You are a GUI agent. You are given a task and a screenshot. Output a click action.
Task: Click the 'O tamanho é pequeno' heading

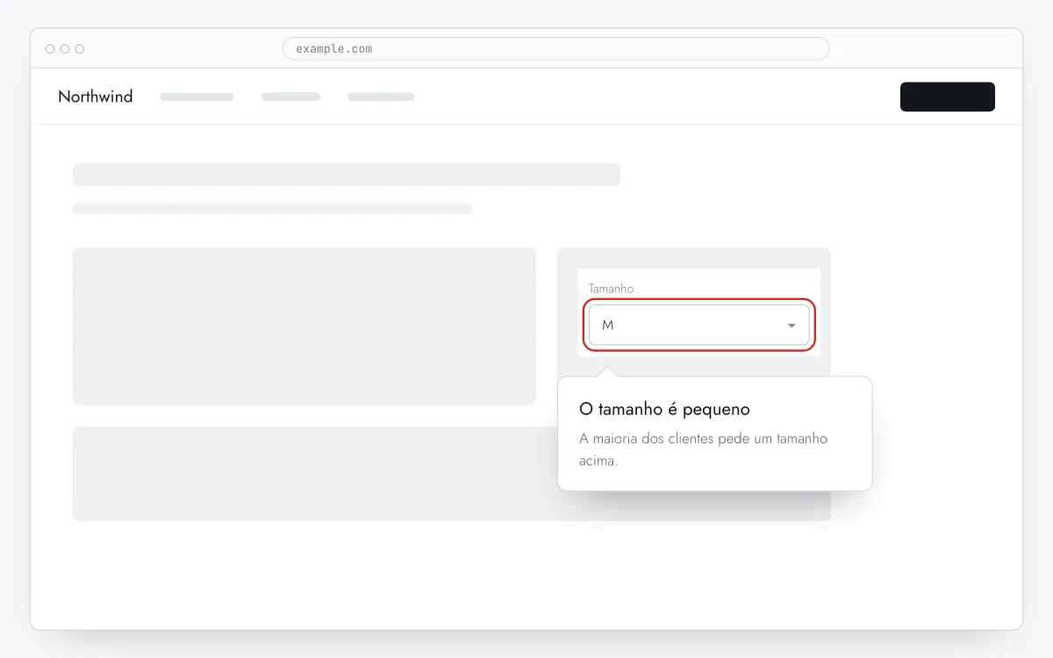tap(664, 409)
